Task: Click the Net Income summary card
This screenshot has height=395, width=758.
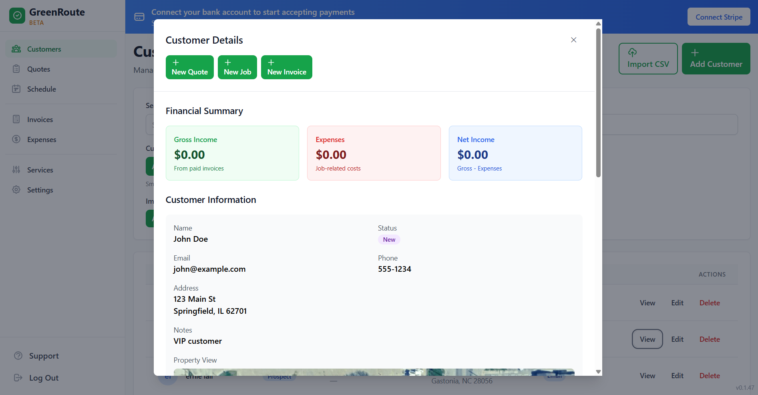Action: 515,153
